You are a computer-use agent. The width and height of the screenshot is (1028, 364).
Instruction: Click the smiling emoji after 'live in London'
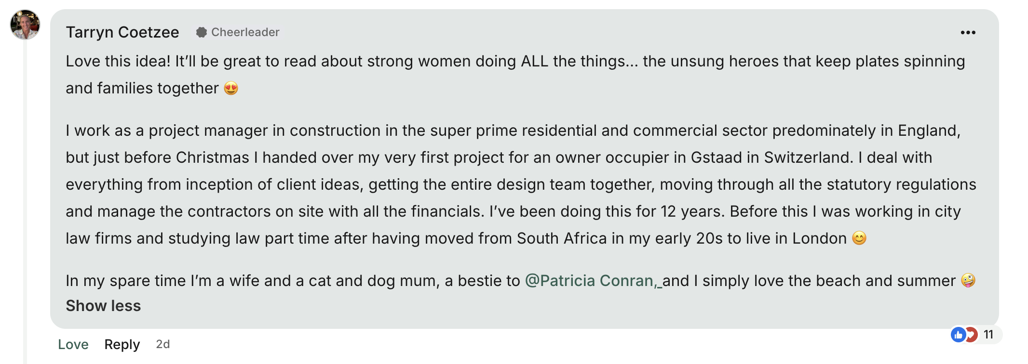tap(859, 238)
